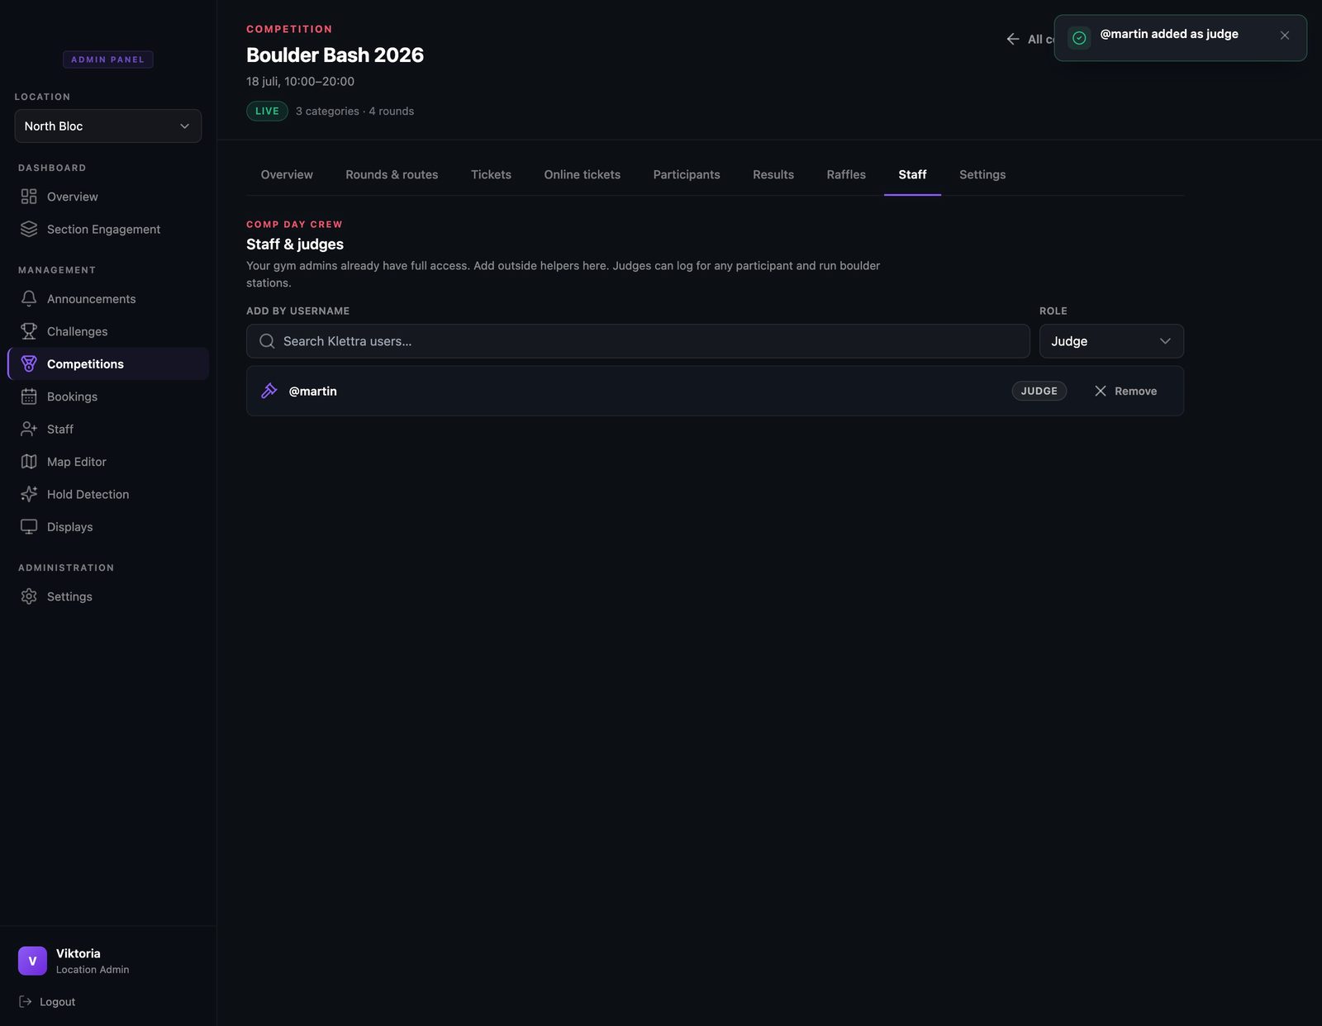This screenshot has width=1322, height=1026.
Task: Click the Viktoria user name
Action: coord(78,953)
